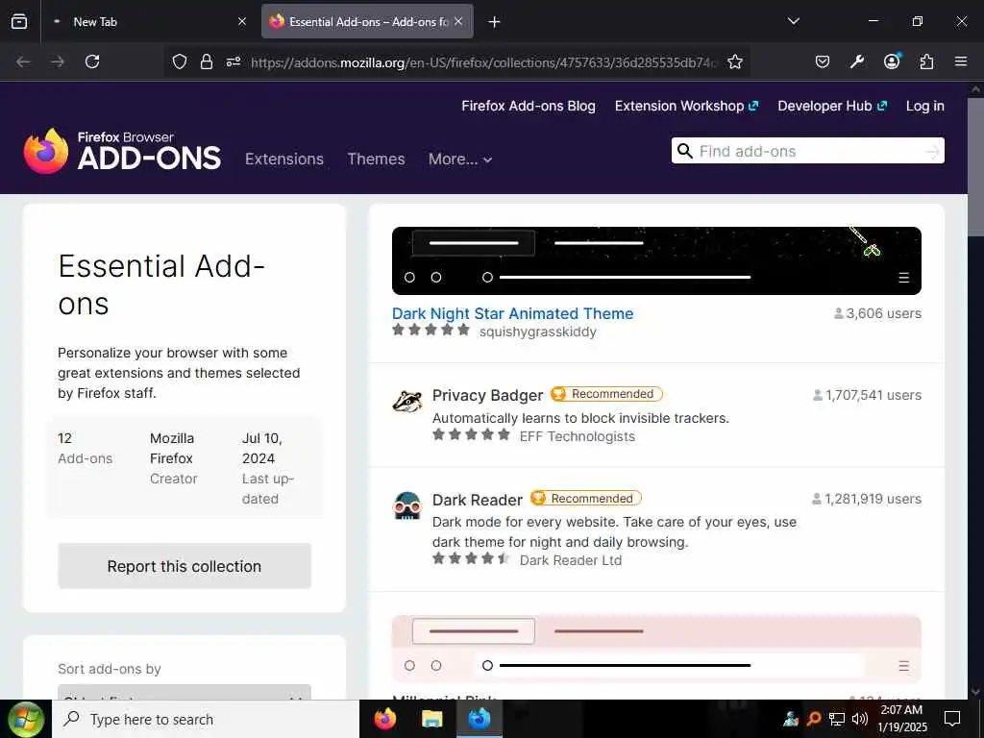Click the Firefox Browser ADD-ONS logo
The height and width of the screenshot is (738, 984).
click(122, 151)
